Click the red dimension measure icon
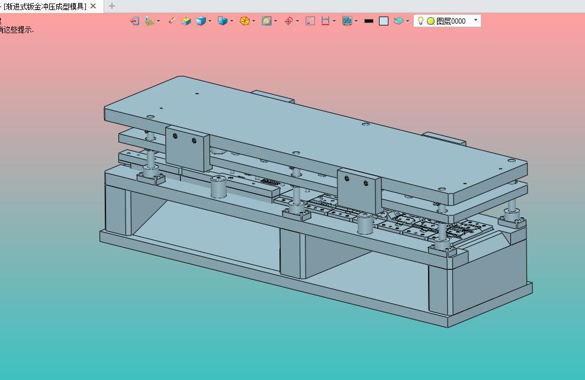This screenshot has width=585, height=380. tap(325, 21)
